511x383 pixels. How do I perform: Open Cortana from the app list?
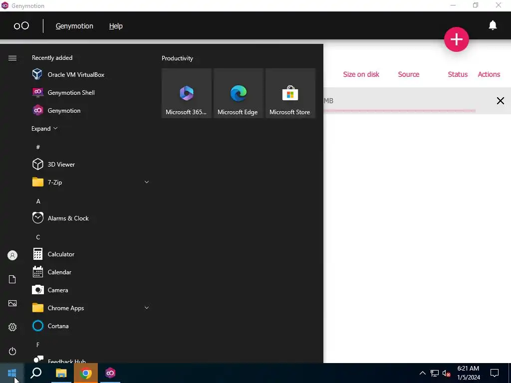click(91, 326)
